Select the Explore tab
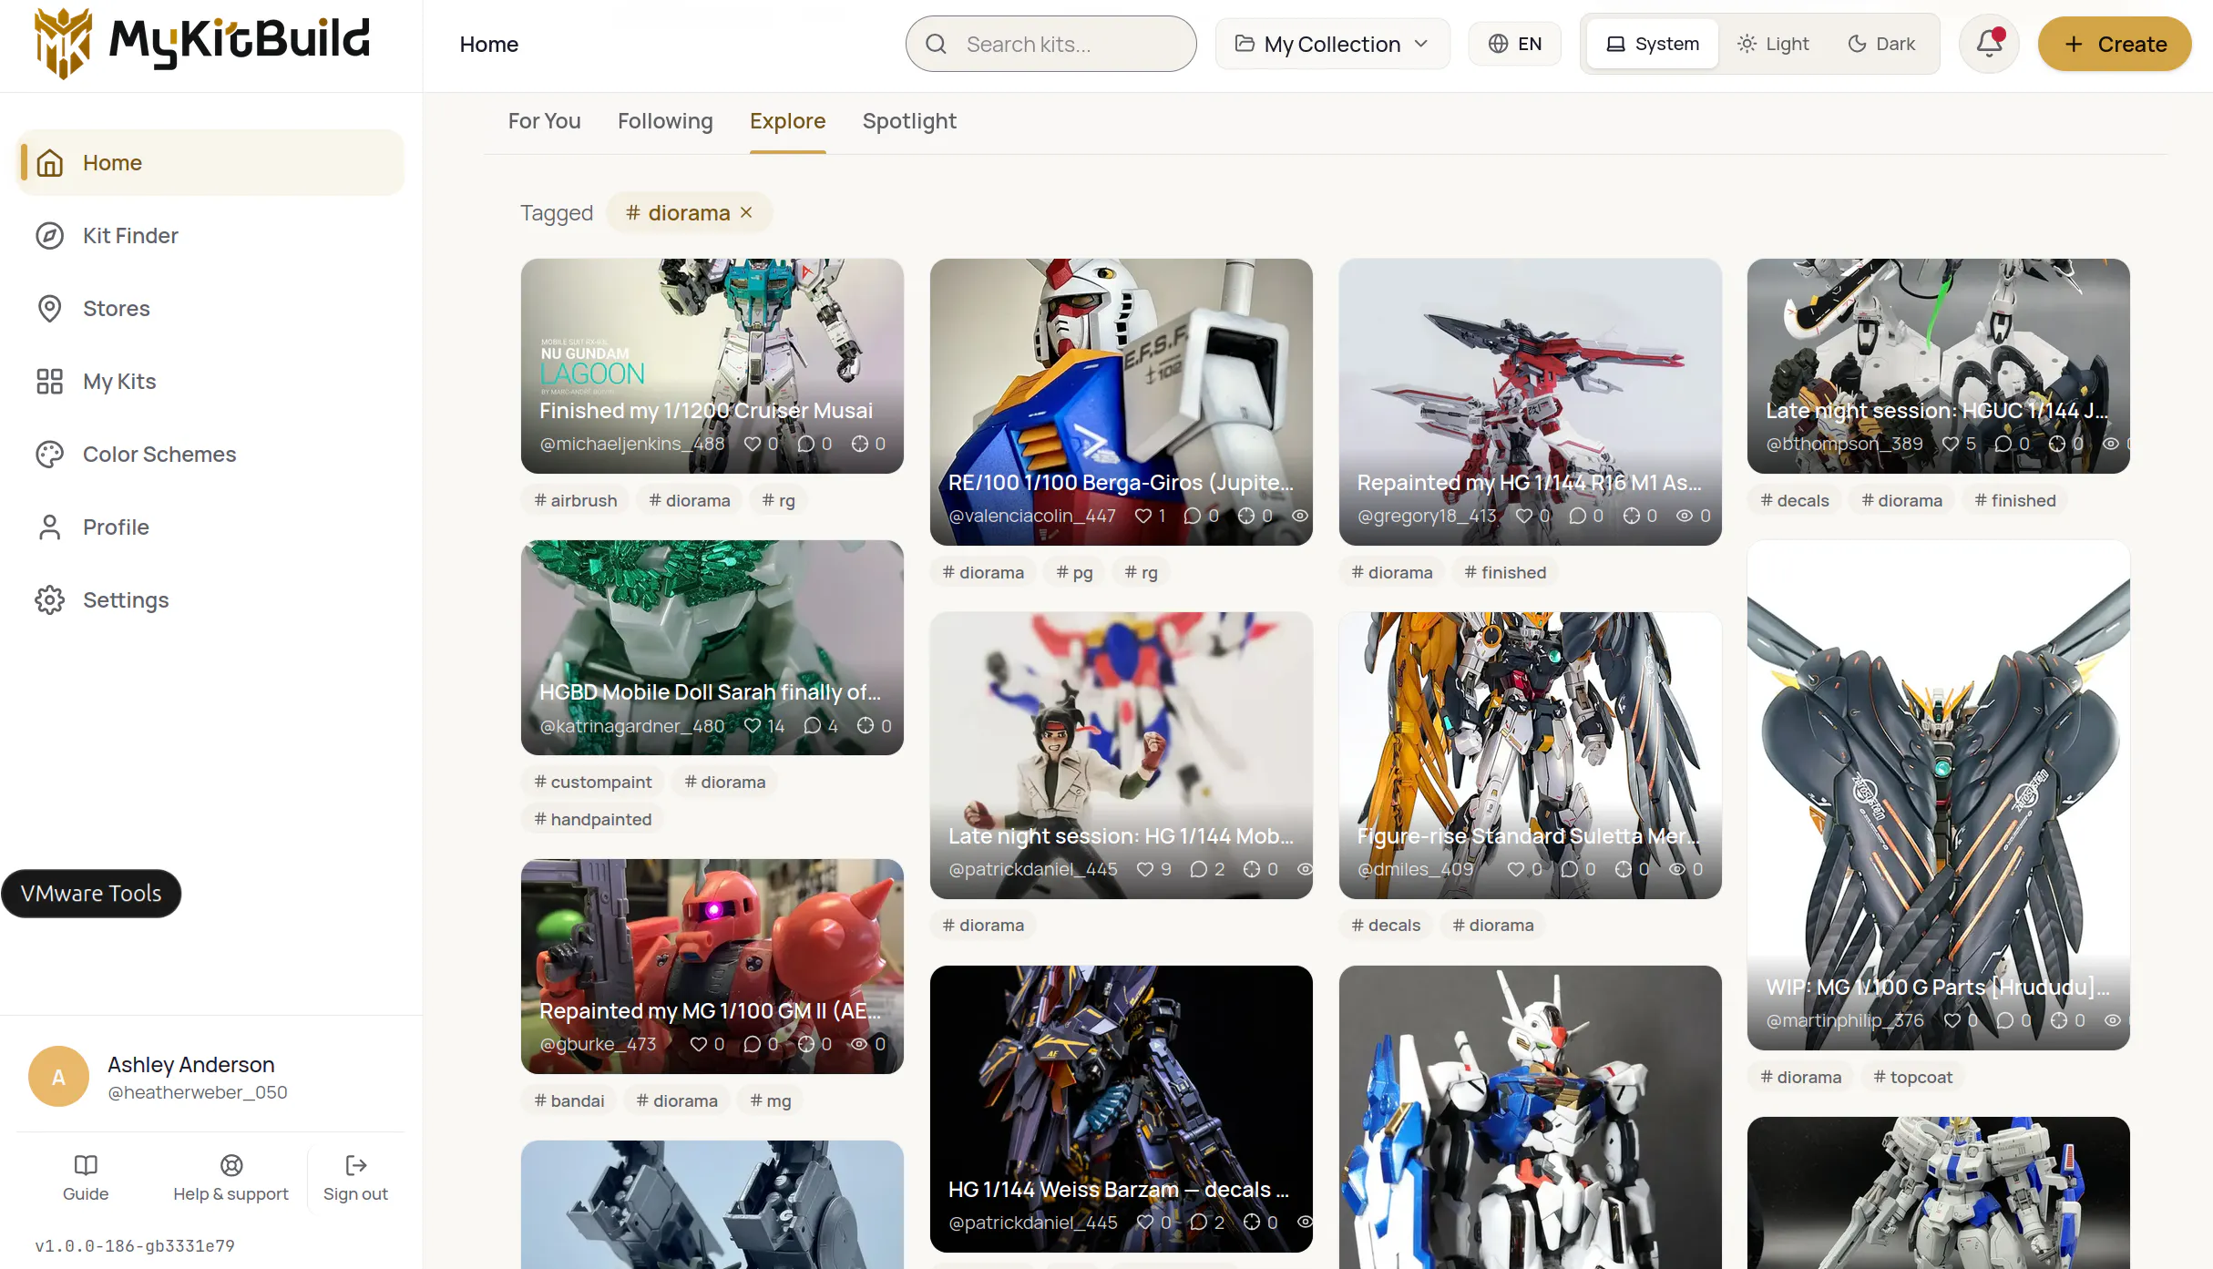The height and width of the screenshot is (1269, 2213). click(x=788, y=121)
